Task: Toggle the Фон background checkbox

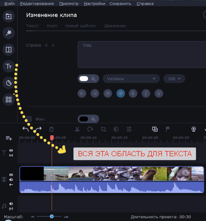Action: pos(29,119)
